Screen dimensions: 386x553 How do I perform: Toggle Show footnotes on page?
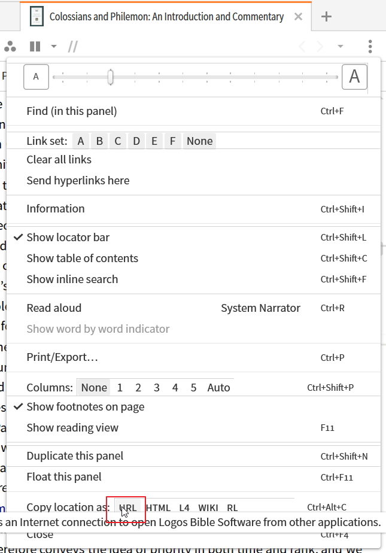point(86,407)
